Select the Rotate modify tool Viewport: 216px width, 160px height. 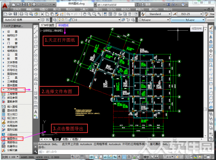click(x=211, y=55)
